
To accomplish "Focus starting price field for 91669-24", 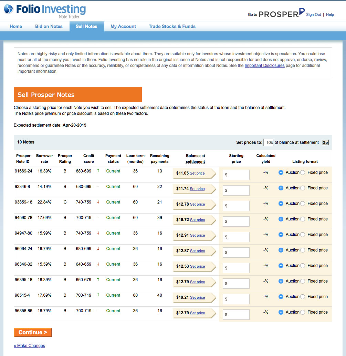I will tap(236, 175).
